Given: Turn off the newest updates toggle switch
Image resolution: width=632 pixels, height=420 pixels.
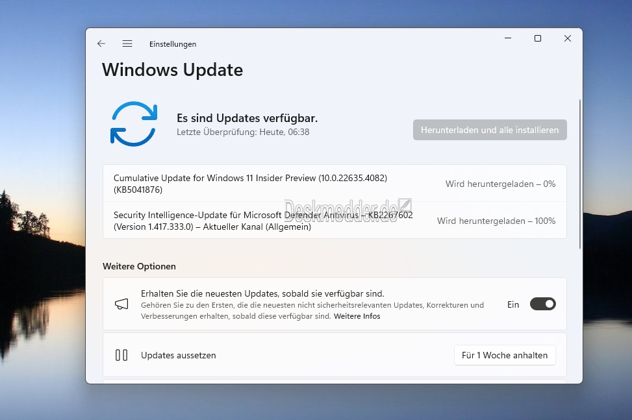Looking at the screenshot, I should pos(542,304).
